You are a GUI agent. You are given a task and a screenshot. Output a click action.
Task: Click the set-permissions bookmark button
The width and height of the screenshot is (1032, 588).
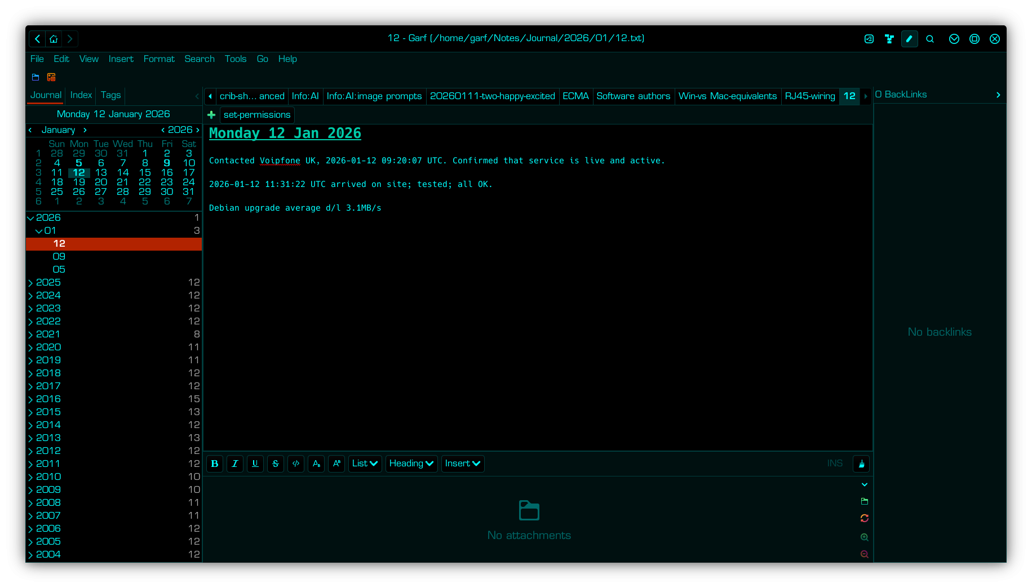257,115
